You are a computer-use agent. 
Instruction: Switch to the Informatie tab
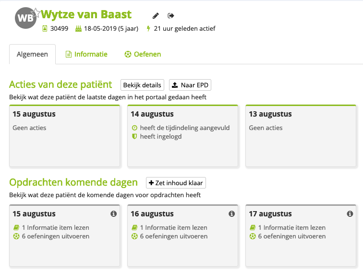86,54
